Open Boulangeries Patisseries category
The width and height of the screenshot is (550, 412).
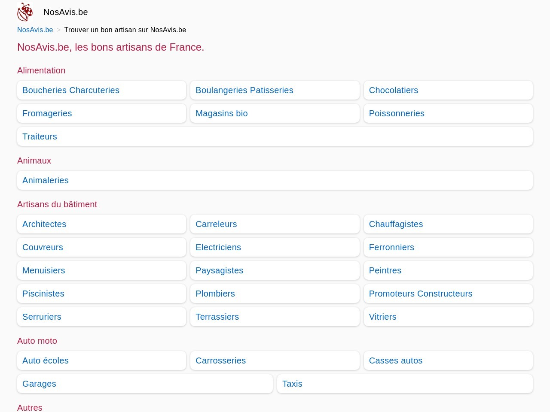(x=275, y=90)
